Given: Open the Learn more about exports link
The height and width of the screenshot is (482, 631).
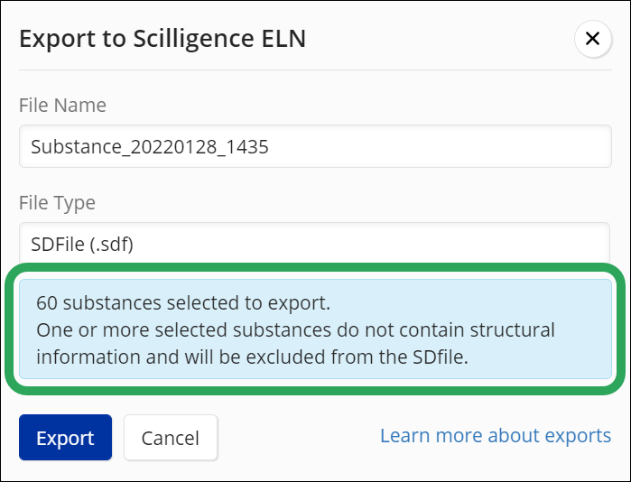Looking at the screenshot, I should (x=495, y=436).
